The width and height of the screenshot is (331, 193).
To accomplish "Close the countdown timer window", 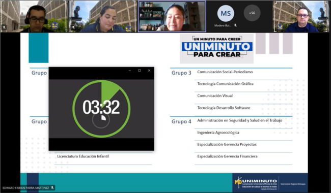I will click(149, 71).
